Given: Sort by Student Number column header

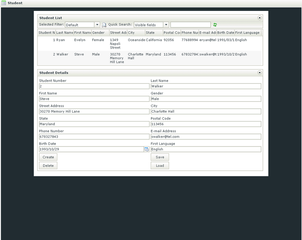Looking at the screenshot, I should pyautogui.click(x=46, y=33).
